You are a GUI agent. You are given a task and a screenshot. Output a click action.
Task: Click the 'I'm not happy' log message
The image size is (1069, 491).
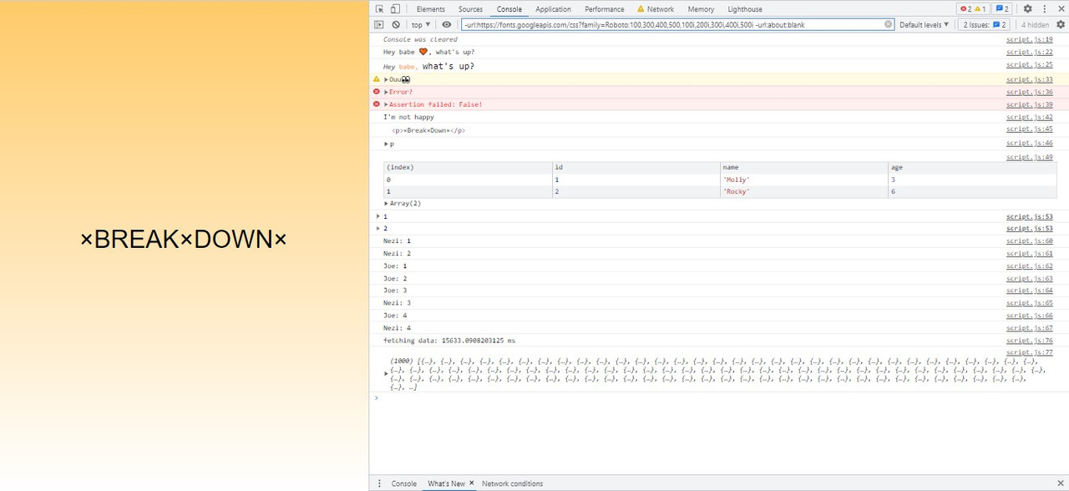point(408,117)
